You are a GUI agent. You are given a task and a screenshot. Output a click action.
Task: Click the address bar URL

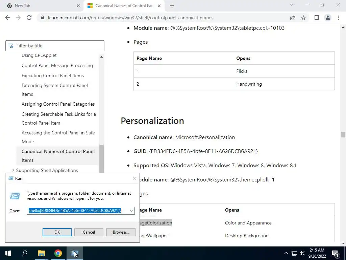point(131,18)
